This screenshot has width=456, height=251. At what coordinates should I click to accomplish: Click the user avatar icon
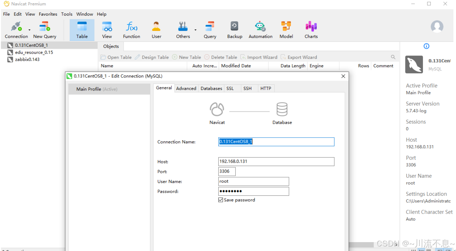(x=437, y=26)
